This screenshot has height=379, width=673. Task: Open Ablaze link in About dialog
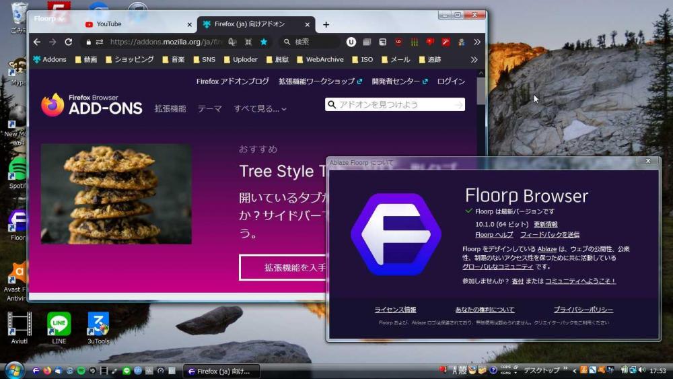coord(546,249)
